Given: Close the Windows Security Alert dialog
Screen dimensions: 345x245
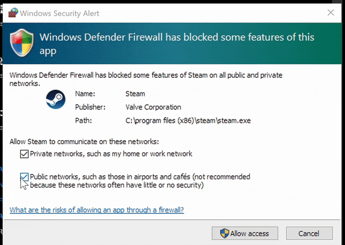Looking at the screenshot, I should click(330, 12).
